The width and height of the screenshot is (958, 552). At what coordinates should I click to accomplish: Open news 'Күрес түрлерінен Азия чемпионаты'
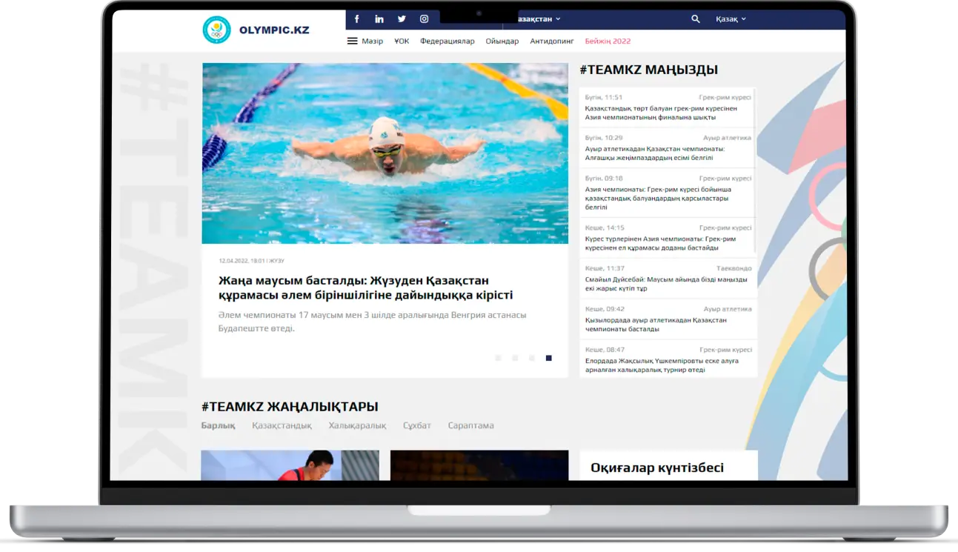coord(660,244)
